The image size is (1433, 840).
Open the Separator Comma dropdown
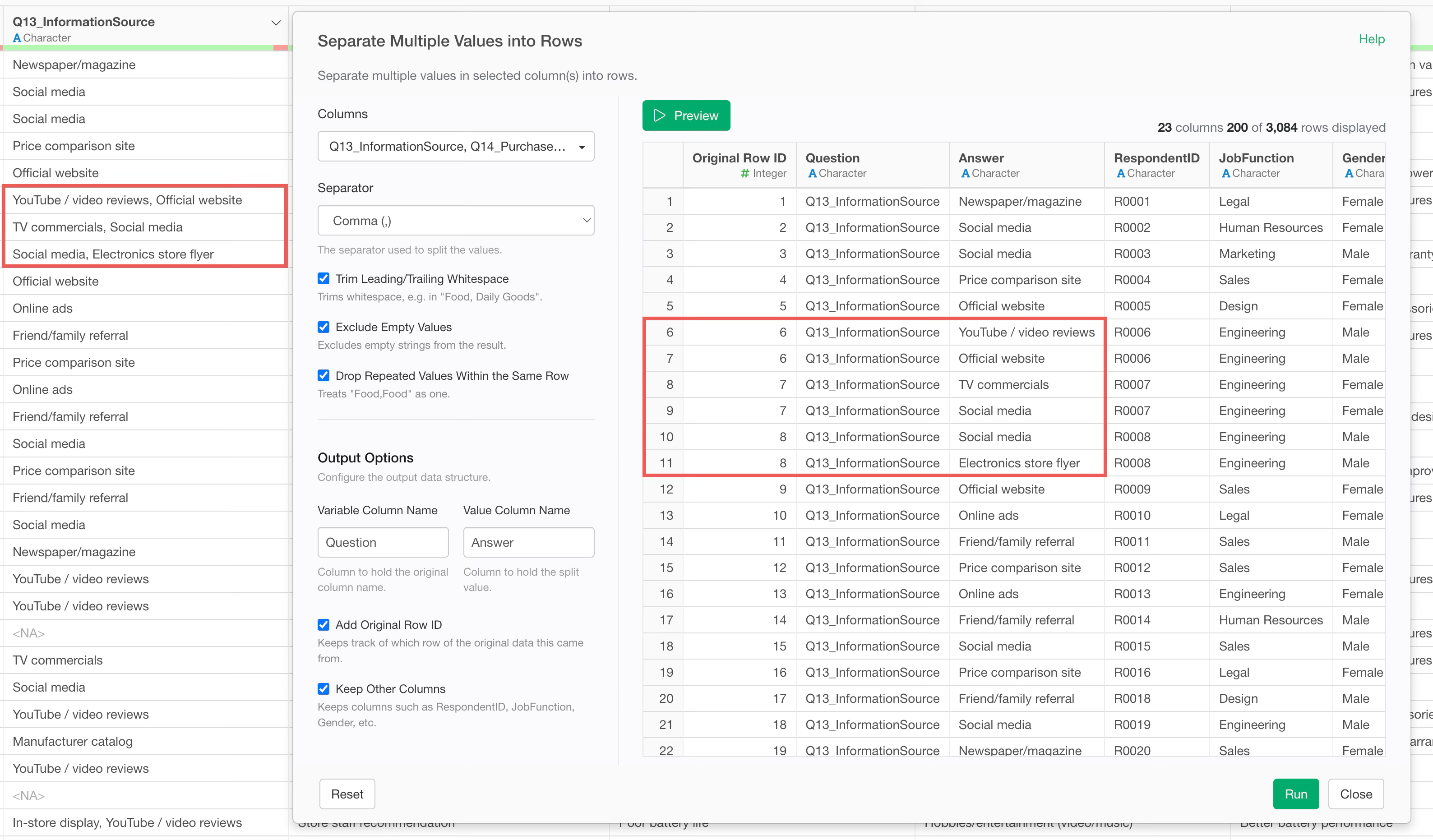pos(456,220)
